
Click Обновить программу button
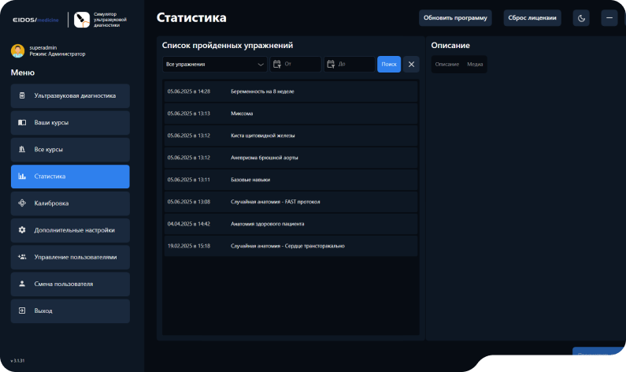[x=455, y=18]
